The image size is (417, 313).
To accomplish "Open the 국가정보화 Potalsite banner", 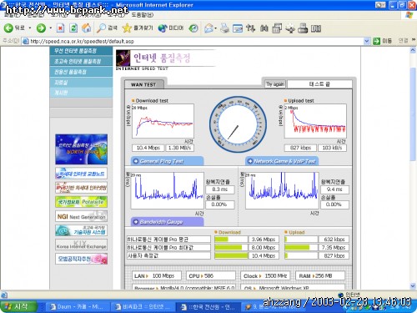I will click(x=81, y=202).
